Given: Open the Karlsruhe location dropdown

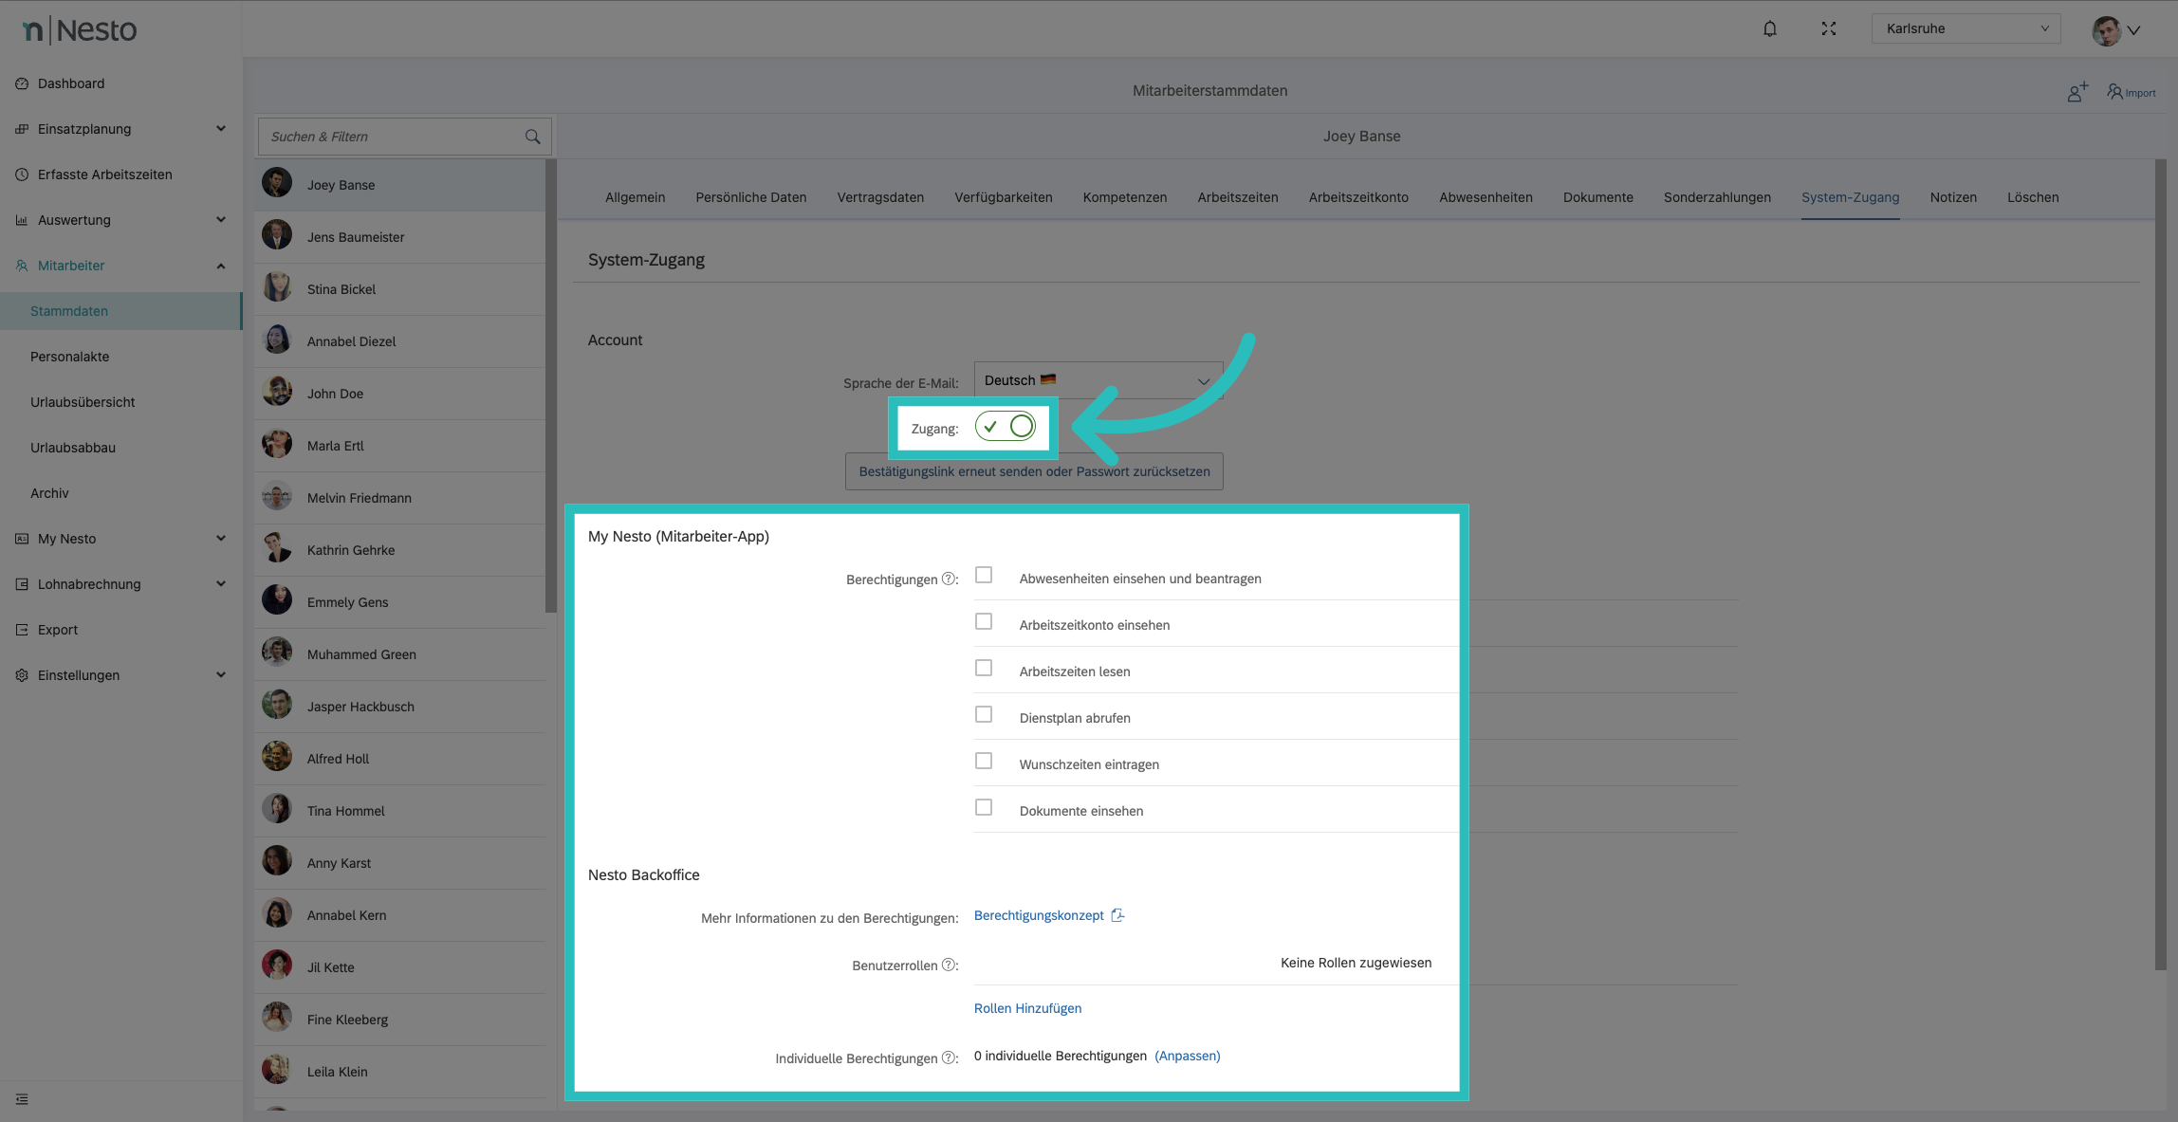Looking at the screenshot, I should tap(1966, 28).
